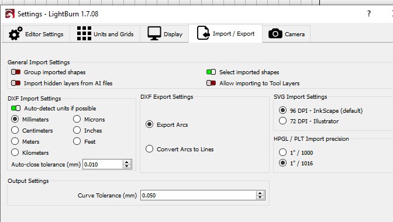
Task: Click the Output Settings heading
Action: click(28, 181)
